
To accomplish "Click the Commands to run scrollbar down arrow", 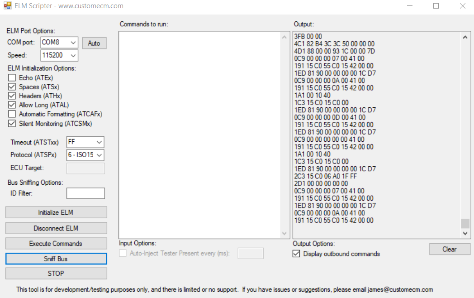I will coord(284,233).
